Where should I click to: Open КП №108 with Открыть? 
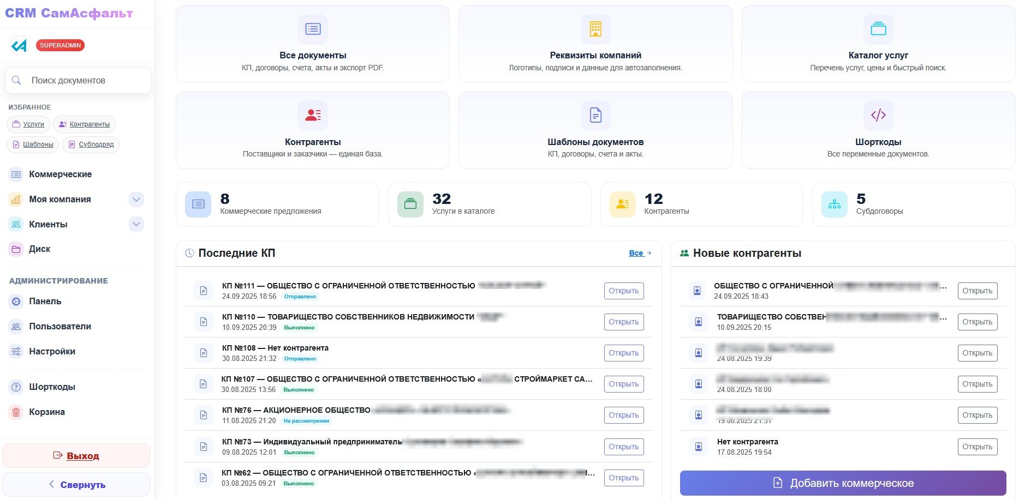tap(624, 353)
